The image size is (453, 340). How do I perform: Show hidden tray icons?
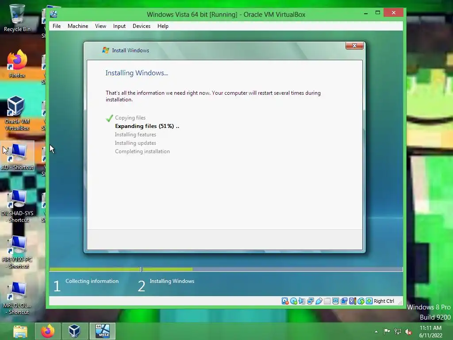(376, 332)
